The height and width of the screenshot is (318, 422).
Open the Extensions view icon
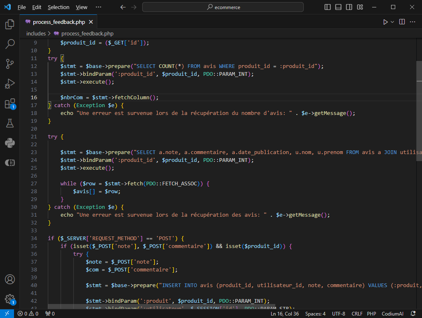(10, 103)
